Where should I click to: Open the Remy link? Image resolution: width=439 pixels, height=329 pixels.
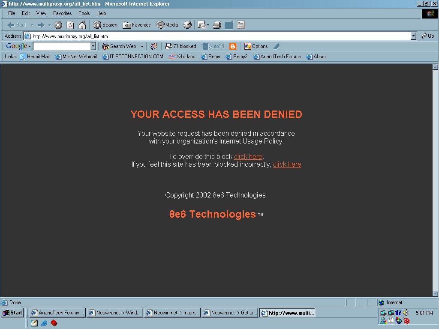tap(210, 57)
